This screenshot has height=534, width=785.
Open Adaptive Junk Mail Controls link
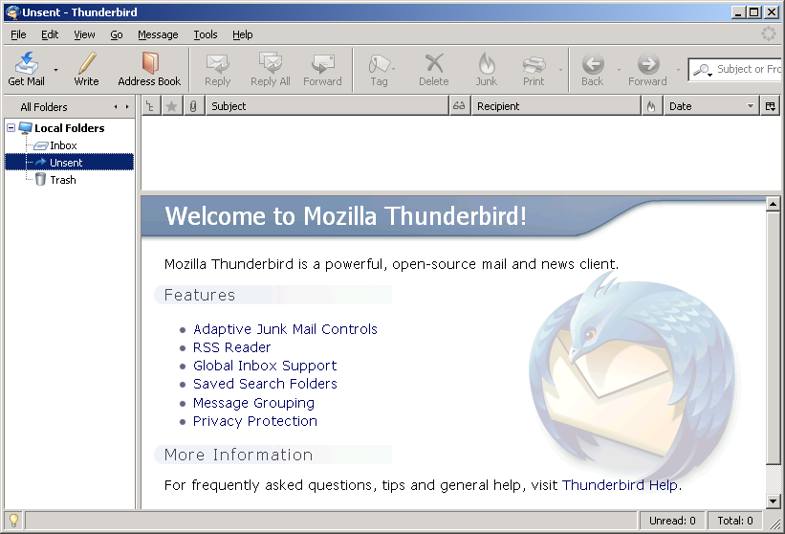[x=285, y=329]
